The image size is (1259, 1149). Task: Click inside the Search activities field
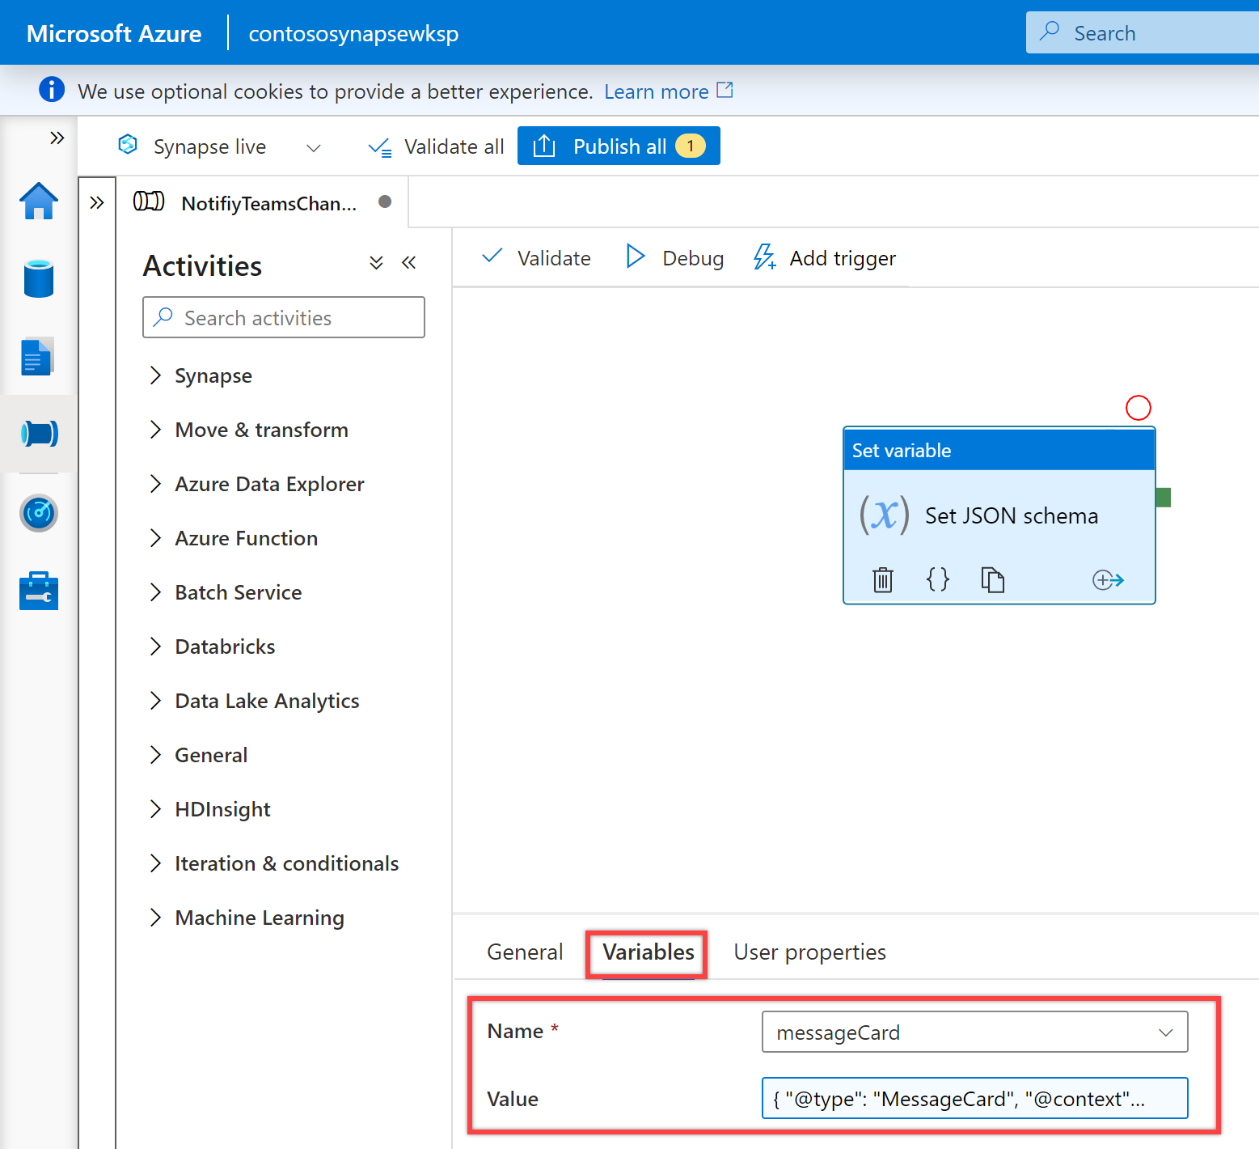(x=283, y=317)
